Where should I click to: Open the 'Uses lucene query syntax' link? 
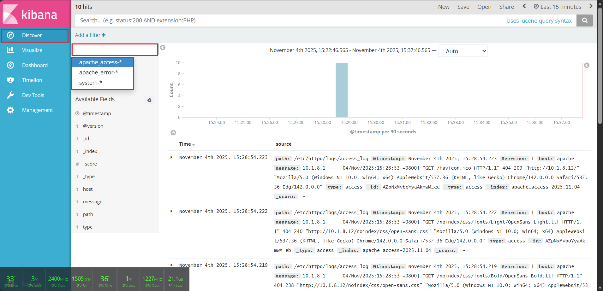click(539, 20)
